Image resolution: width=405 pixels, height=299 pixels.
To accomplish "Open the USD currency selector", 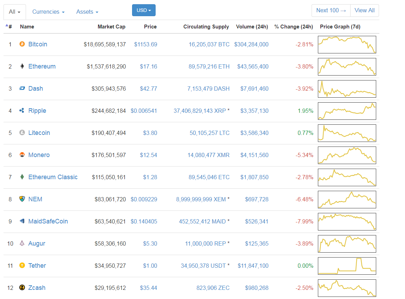I will point(144,10).
